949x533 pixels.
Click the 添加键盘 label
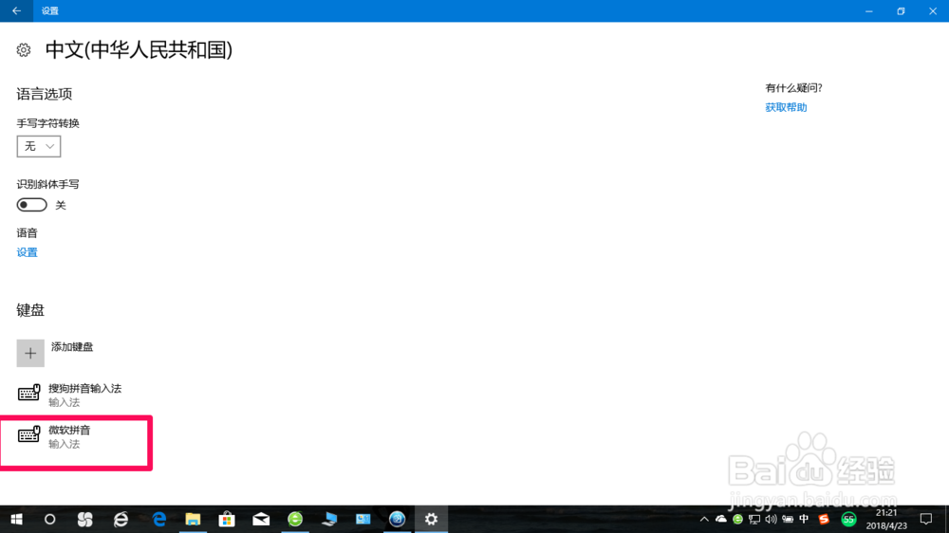tap(72, 347)
